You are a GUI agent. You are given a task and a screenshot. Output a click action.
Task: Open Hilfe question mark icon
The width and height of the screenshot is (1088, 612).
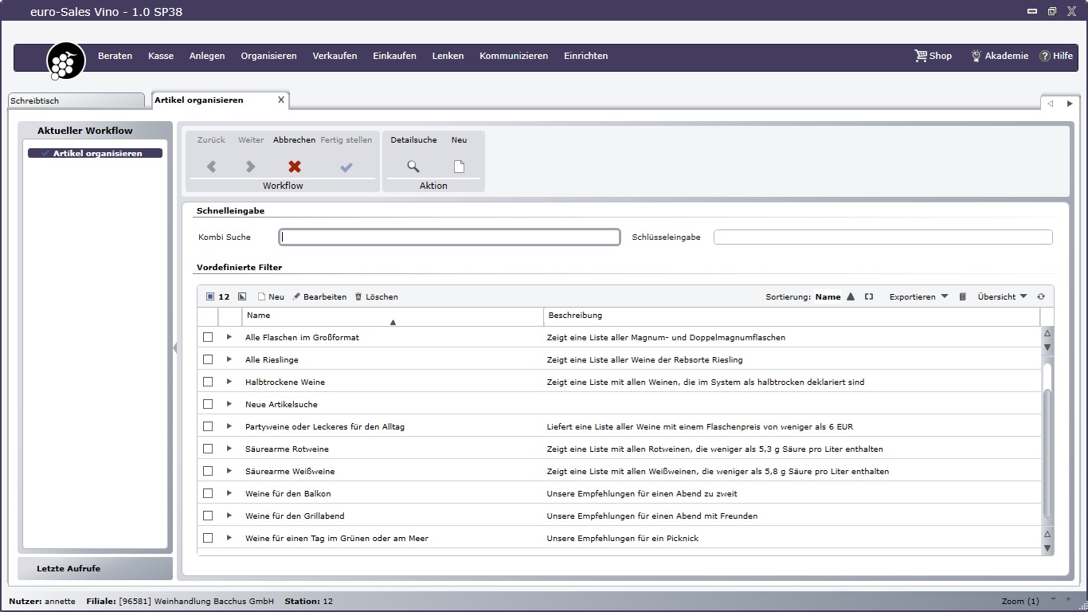coord(1045,56)
